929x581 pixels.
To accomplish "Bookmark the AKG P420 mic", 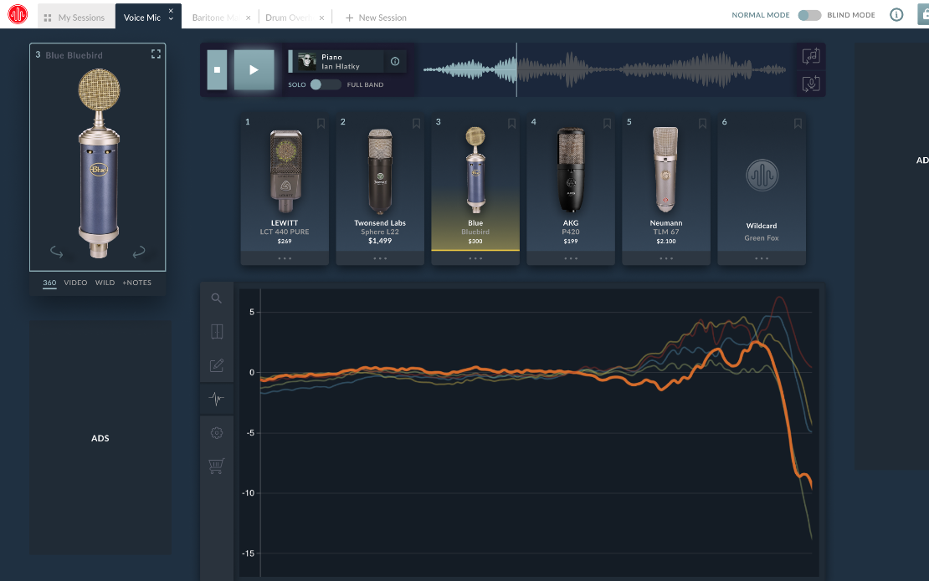I will pos(607,124).
